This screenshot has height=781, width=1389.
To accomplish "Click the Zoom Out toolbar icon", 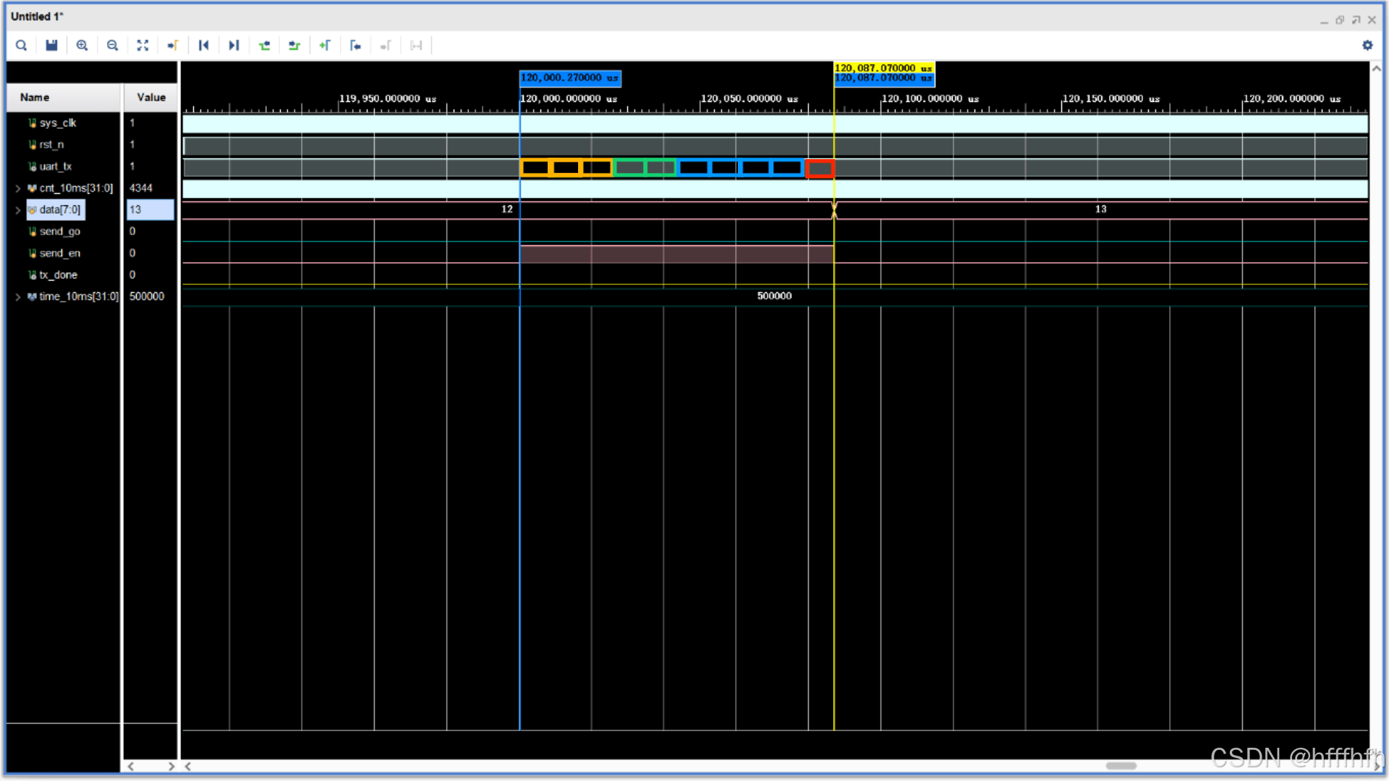I will [x=112, y=46].
